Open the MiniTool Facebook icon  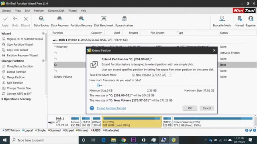click(247, 130)
